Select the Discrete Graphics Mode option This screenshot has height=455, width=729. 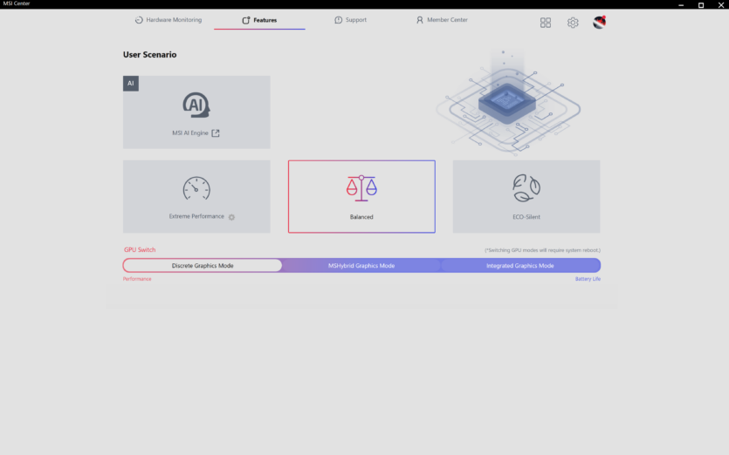pos(203,266)
